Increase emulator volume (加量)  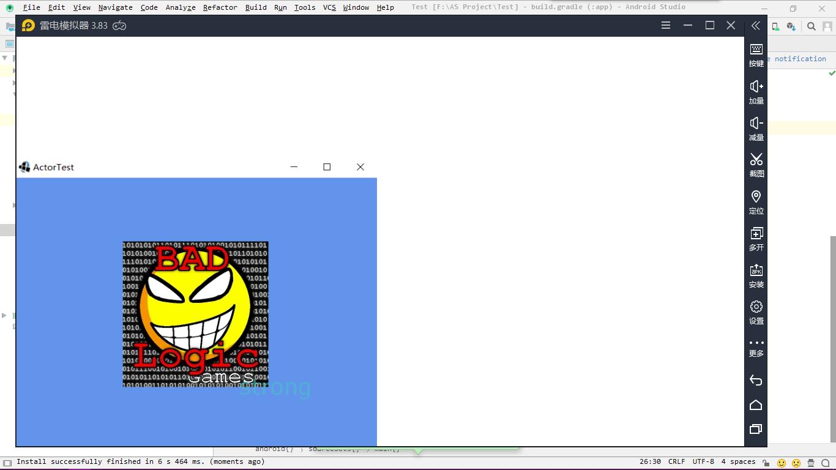(756, 92)
